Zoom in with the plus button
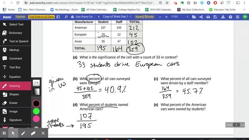The height and width of the screenshot is (140, 249). click(x=166, y=17)
